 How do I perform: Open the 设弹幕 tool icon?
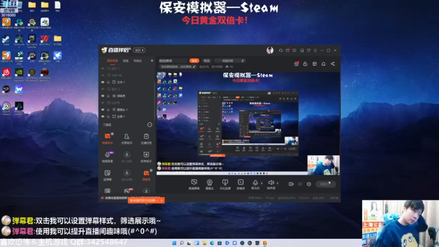[108, 175]
